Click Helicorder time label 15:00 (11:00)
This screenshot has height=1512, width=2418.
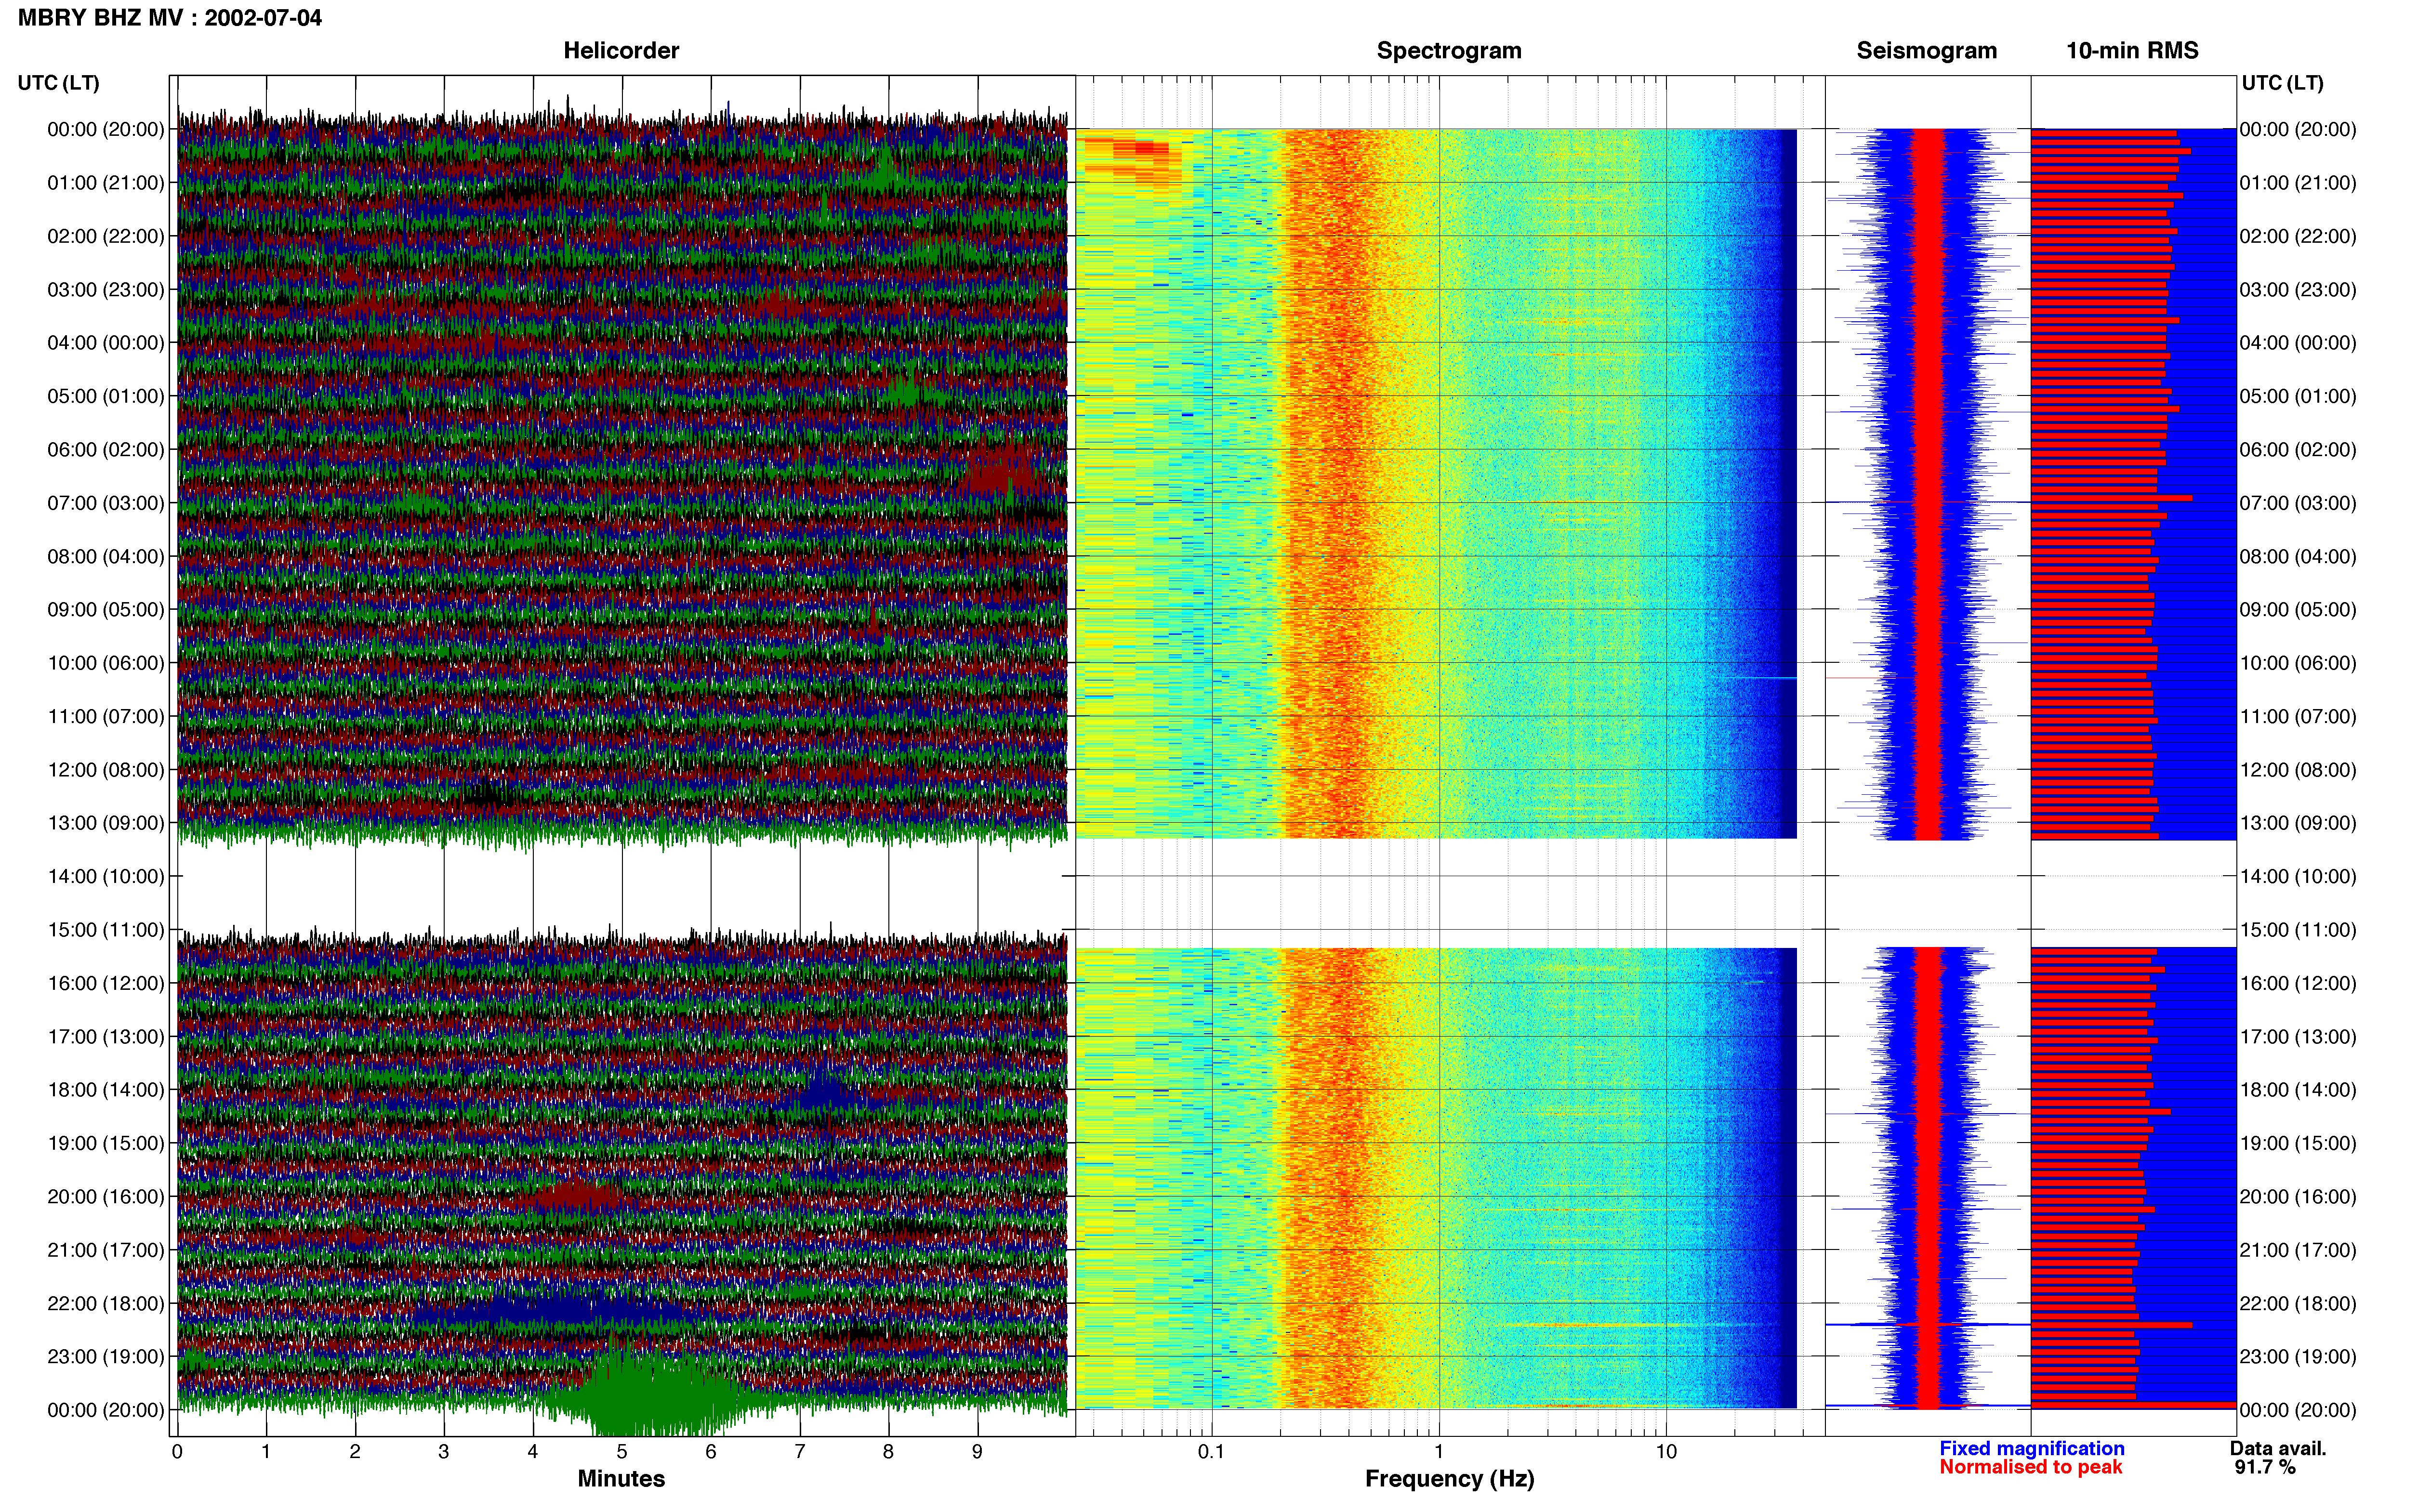tap(106, 930)
